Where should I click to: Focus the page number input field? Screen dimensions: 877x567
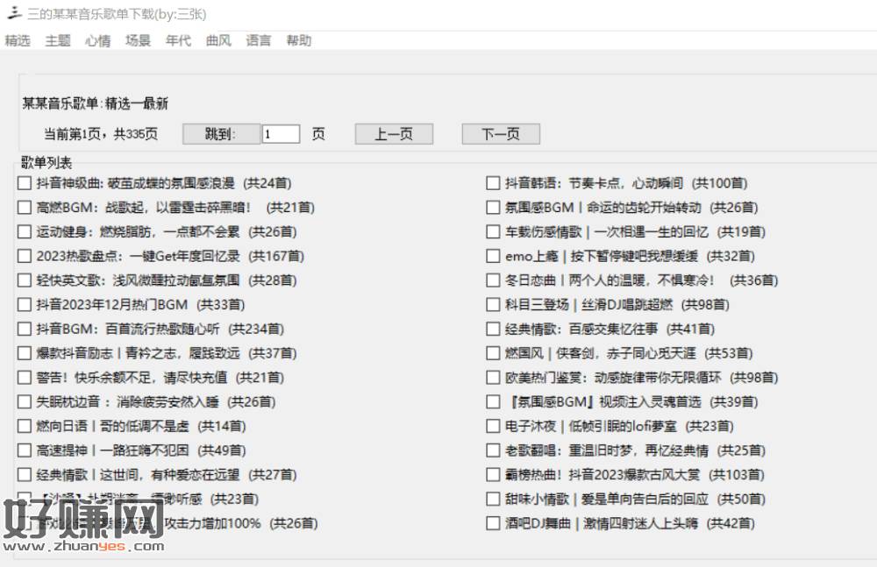(281, 134)
